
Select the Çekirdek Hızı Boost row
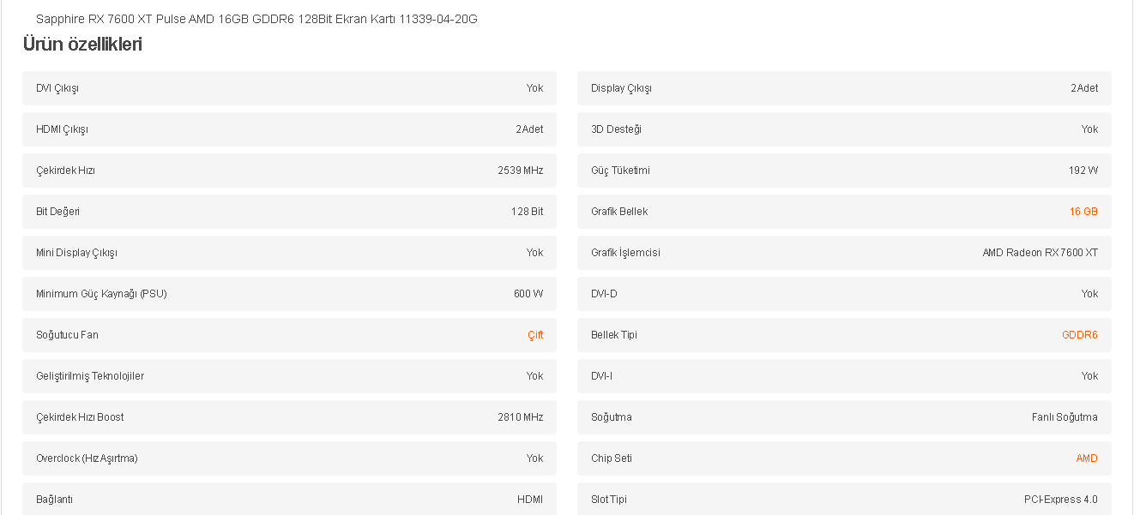289,417
